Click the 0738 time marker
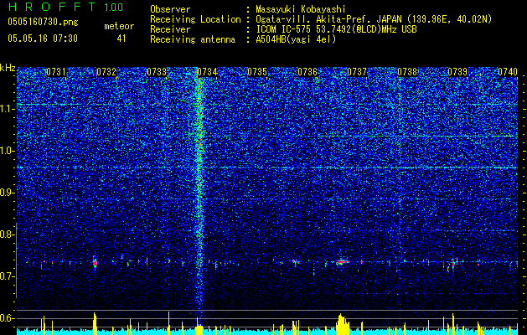Viewport: 527px width, 335px height. coord(407,72)
